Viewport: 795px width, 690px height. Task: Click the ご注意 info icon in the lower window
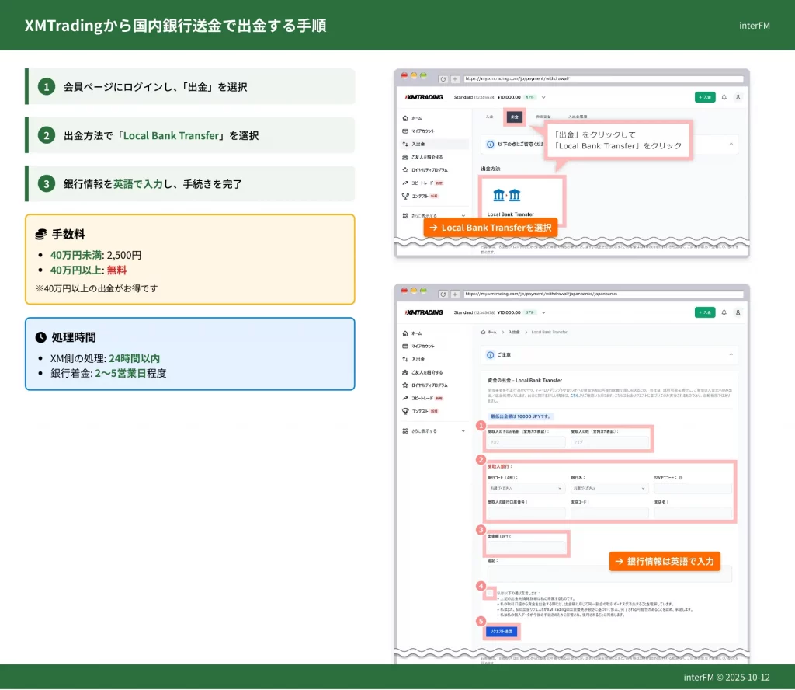490,354
